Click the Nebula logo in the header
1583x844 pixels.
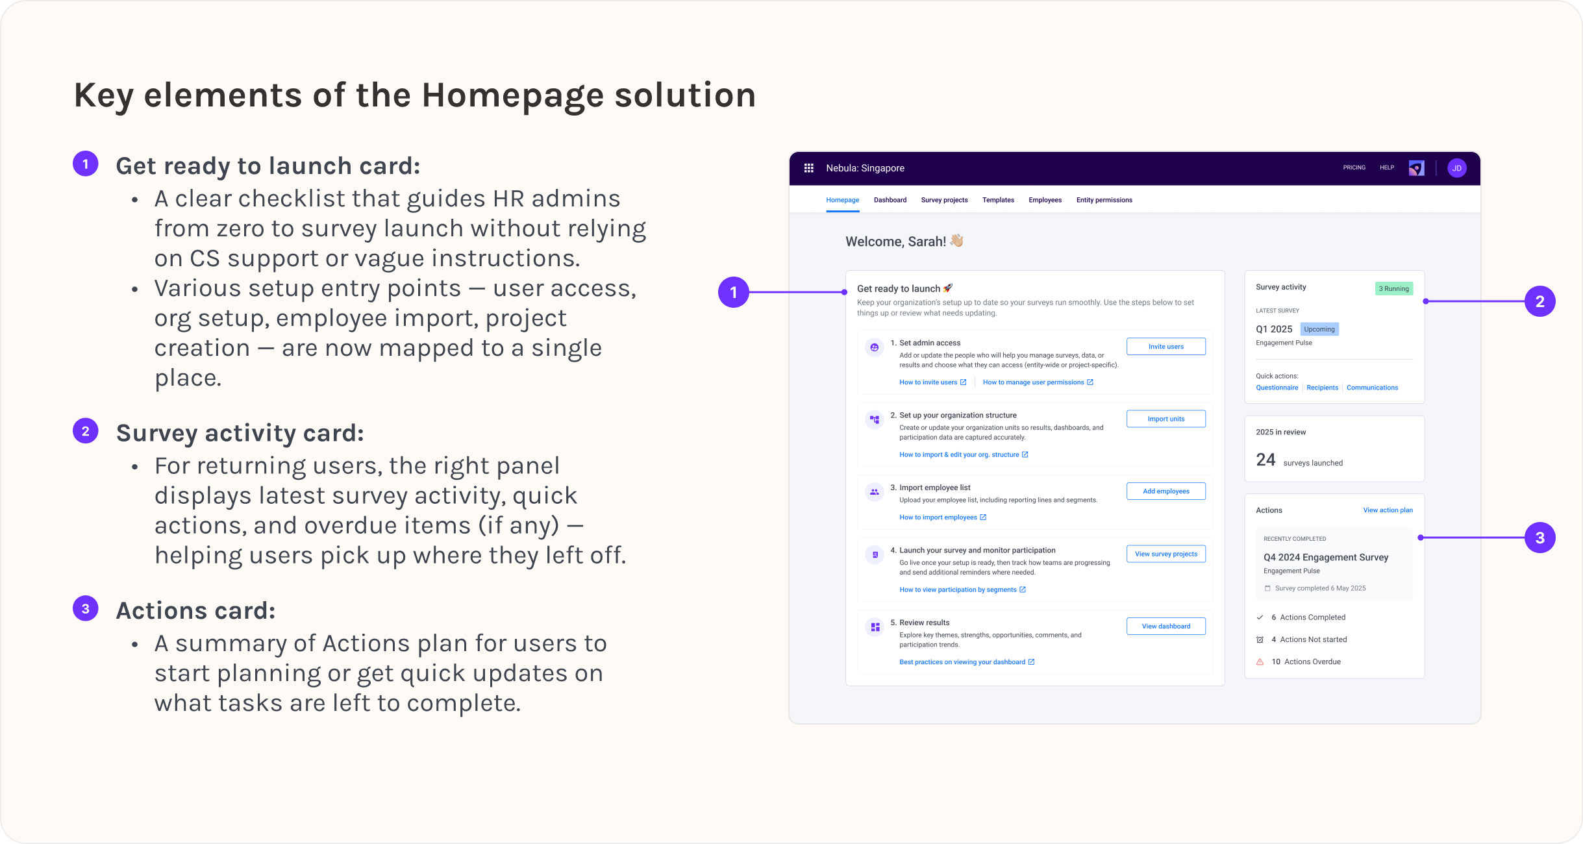pos(1416,168)
